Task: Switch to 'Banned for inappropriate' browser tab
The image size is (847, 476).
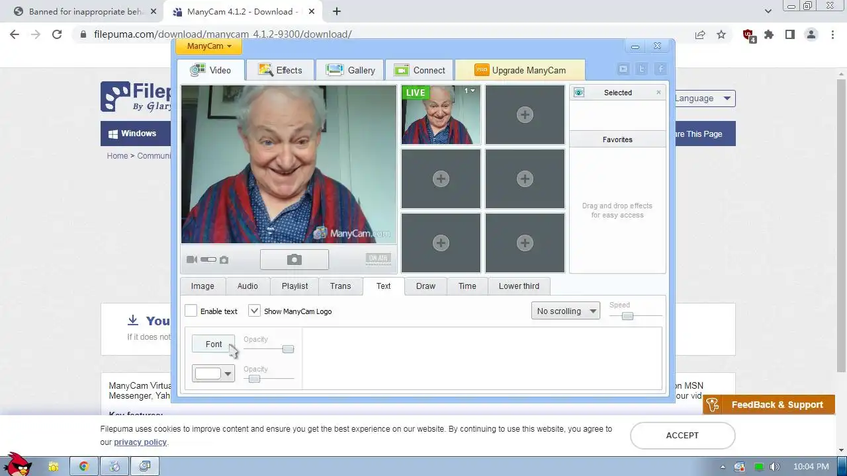Action: pos(86,11)
